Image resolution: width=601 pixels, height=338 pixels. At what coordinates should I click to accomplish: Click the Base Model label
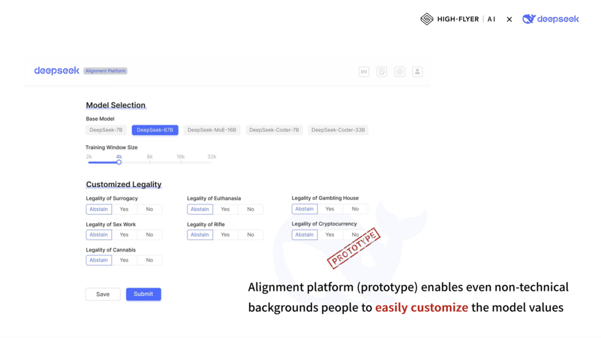(x=100, y=119)
